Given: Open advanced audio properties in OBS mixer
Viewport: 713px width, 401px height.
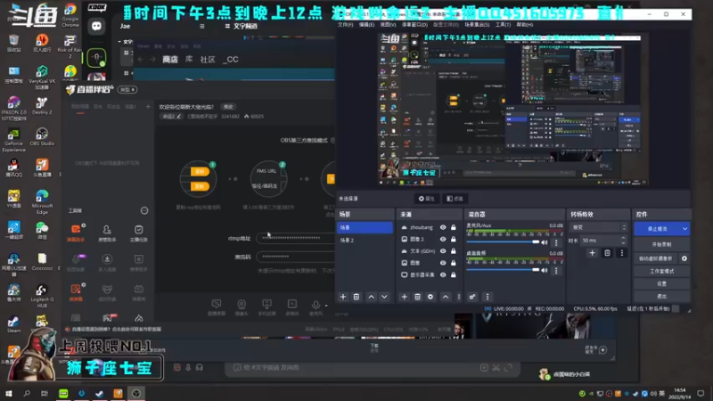Looking at the screenshot, I should click(x=472, y=297).
